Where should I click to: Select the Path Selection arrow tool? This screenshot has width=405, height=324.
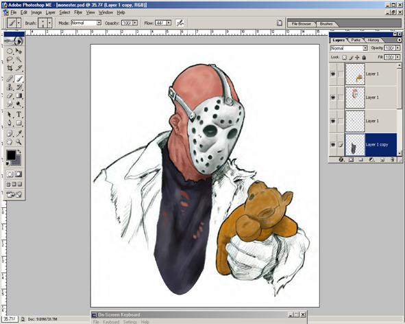tap(10, 115)
